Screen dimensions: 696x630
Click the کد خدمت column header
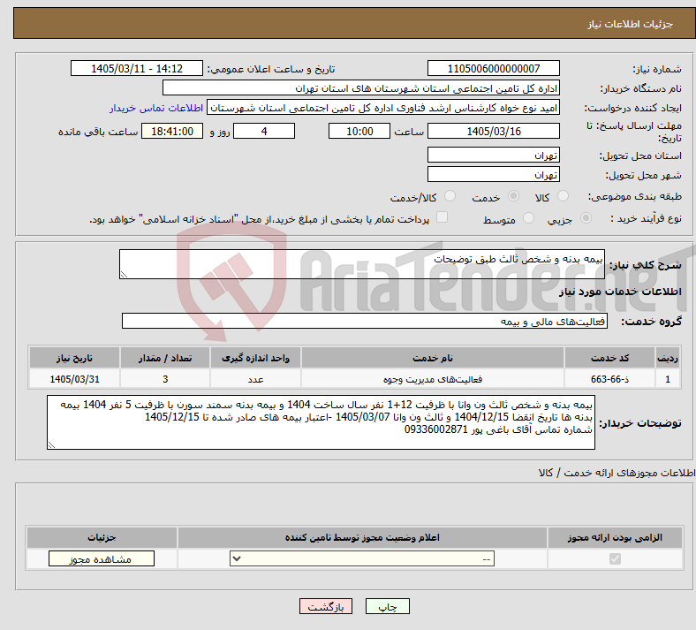coord(610,358)
